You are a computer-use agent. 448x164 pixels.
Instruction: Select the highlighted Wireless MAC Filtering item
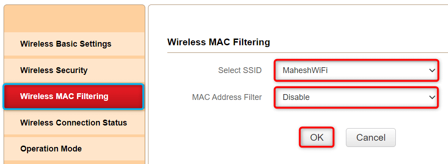pyautogui.click(x=74, y=96)
